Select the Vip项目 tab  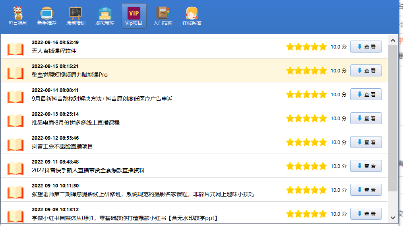pos(134,16)
